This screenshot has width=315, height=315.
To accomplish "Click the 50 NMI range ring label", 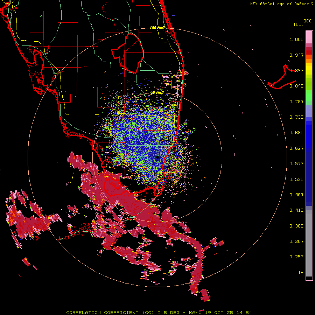I will pyautogui.click(x=157, y=93).
